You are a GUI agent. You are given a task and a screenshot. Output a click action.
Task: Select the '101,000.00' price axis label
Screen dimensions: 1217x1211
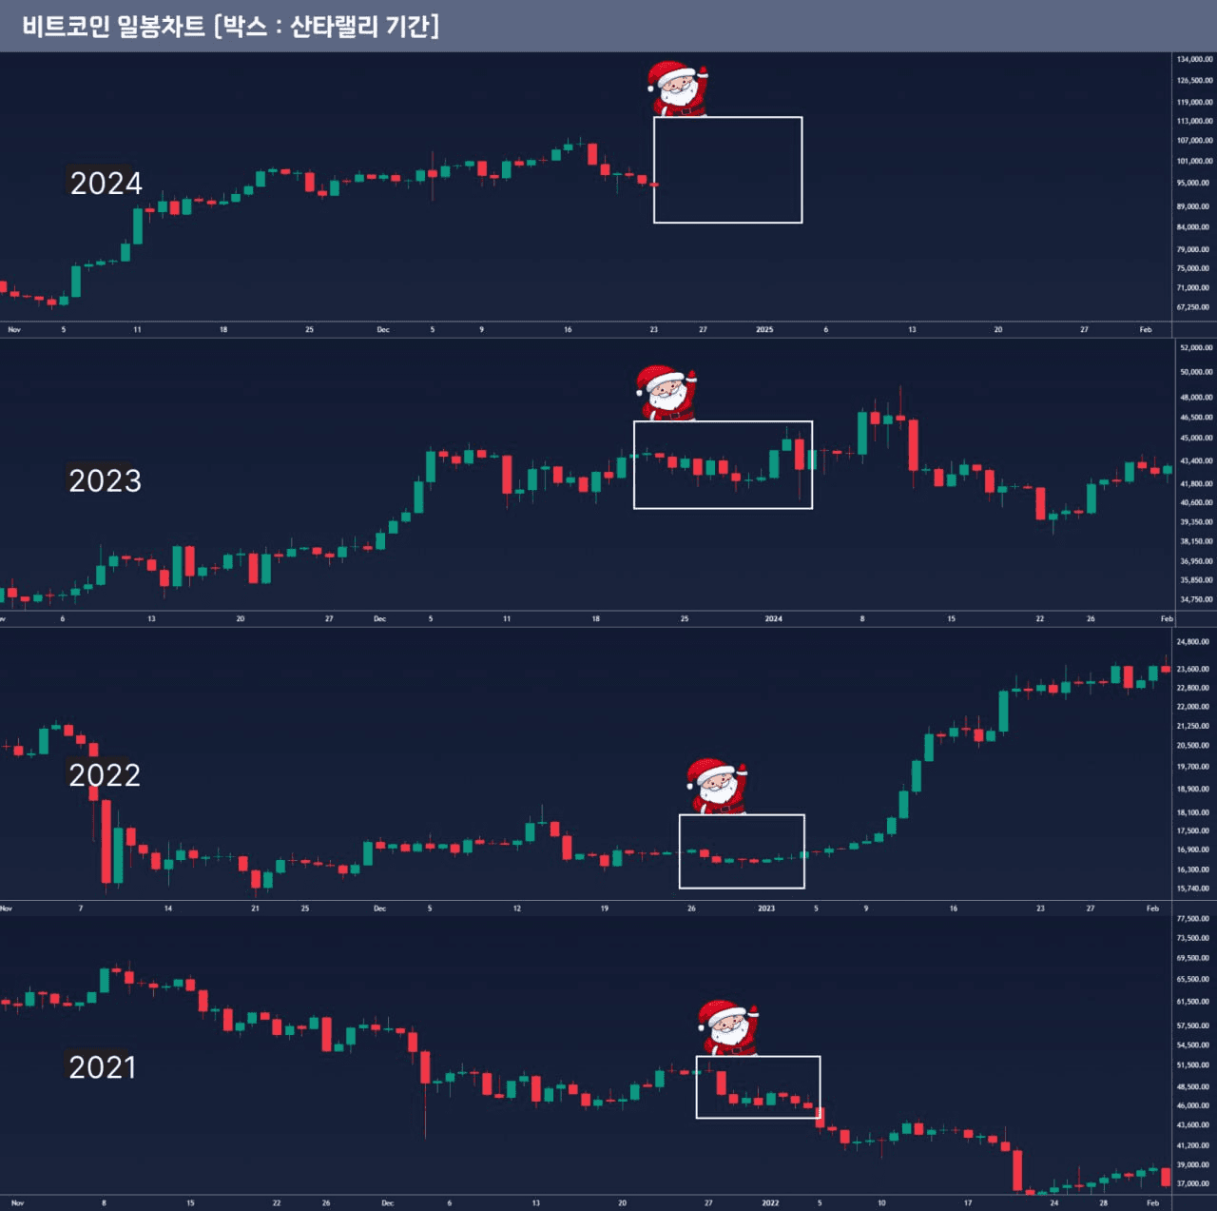[x=1194, y=161]
